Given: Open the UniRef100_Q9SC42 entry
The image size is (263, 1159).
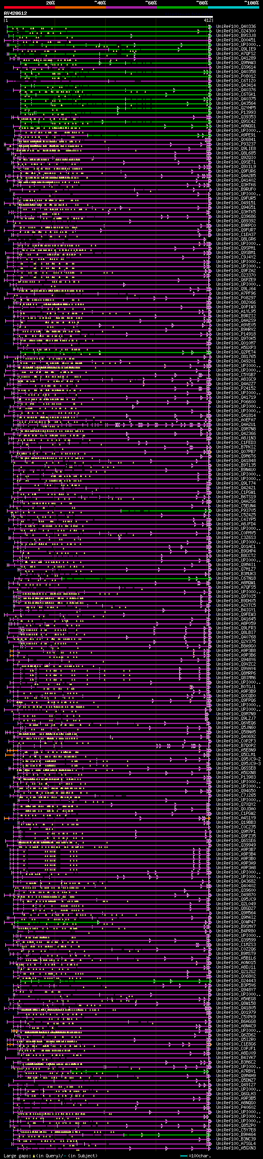Looking at the screenshot, I should coord(236,121).
